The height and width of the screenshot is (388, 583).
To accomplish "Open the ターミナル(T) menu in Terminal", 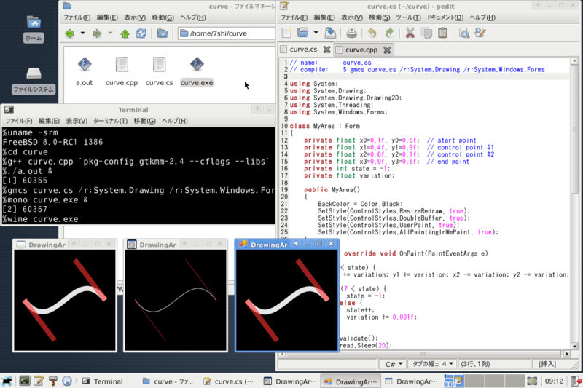I will [110, 121].
